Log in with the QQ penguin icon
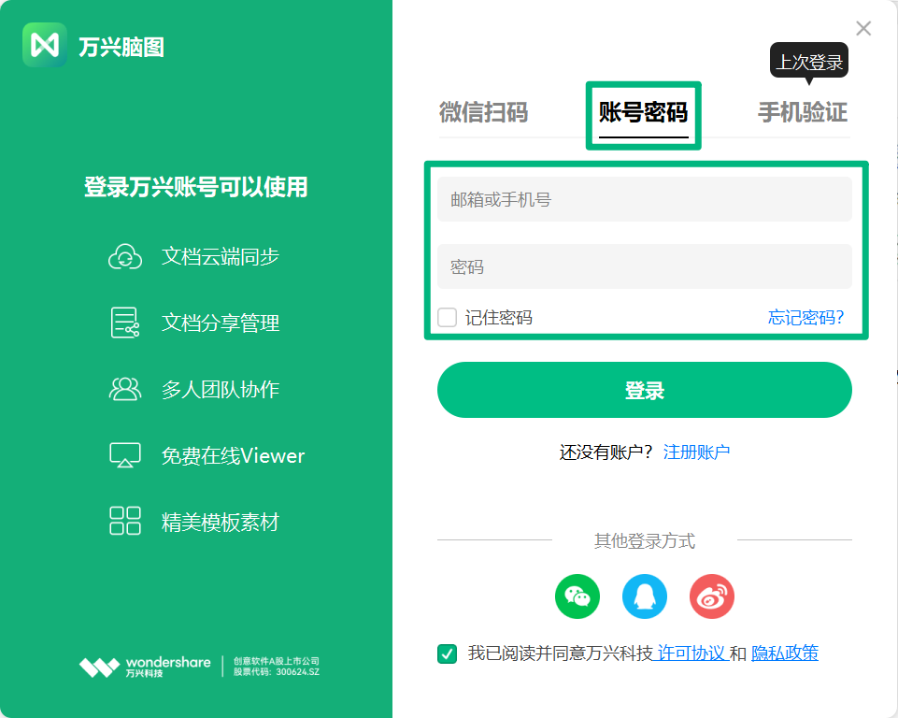This screenshot has height=718, width=898. (644, 596)
